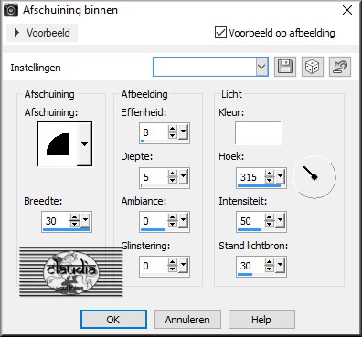
Task: Decrease Intensiteit value with down arrow
Action: (270, 224)
